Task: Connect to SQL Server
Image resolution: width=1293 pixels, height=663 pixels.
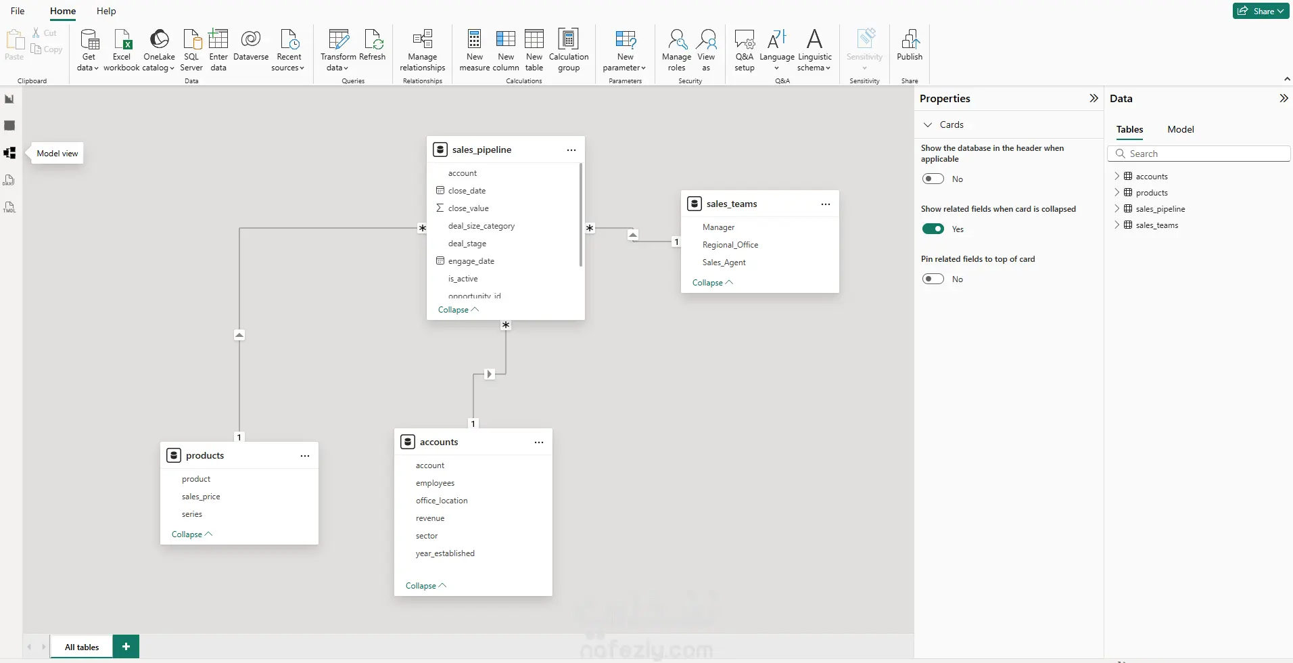Action: click(191, 50)
